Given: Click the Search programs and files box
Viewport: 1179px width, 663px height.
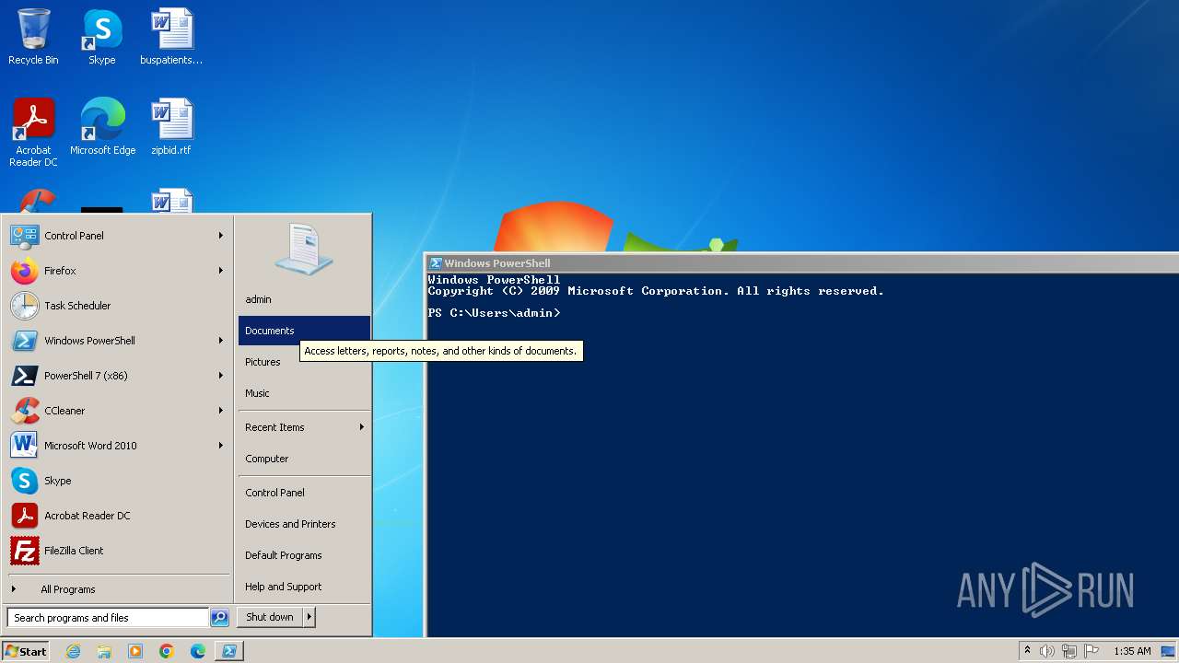Looking at the screenshot, I should pos(108,618).
